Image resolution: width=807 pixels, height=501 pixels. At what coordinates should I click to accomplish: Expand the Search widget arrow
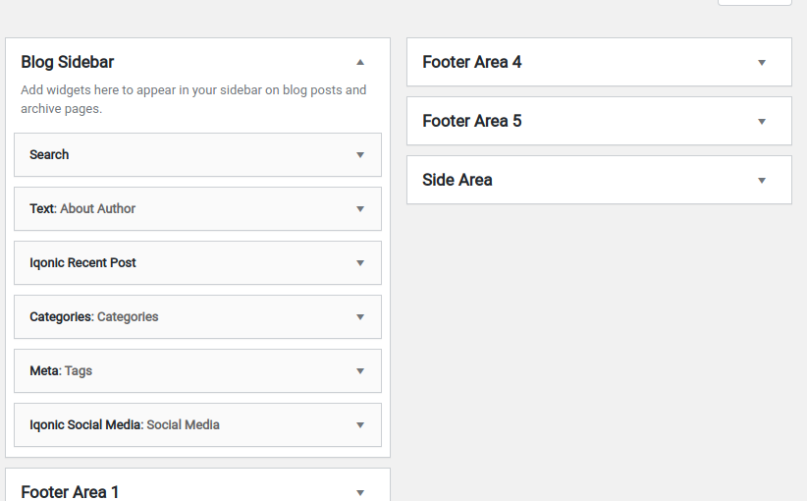click(x=360, y=155)
